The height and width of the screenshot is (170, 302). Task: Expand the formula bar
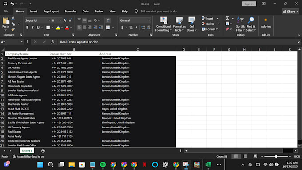point(298,42)
